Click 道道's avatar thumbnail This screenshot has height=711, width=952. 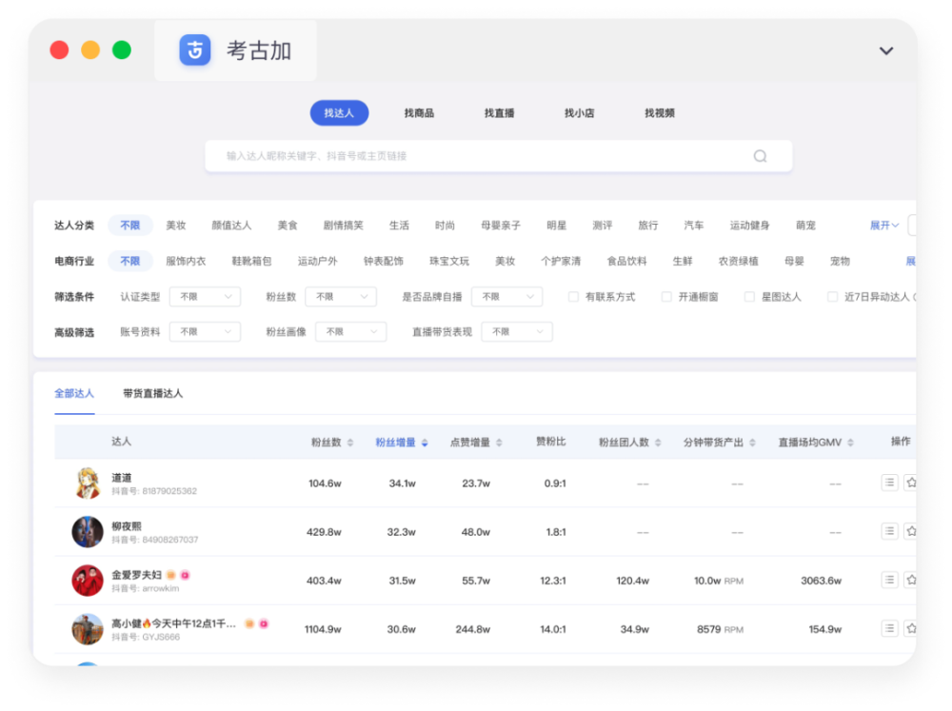click(x=88, y=484)
